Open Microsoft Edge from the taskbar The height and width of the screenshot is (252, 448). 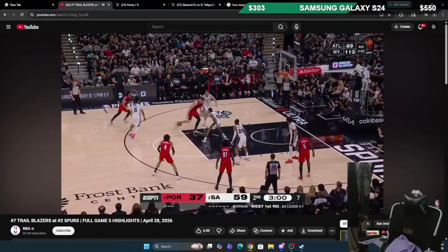pyautogui.click(x=240, y=246)
